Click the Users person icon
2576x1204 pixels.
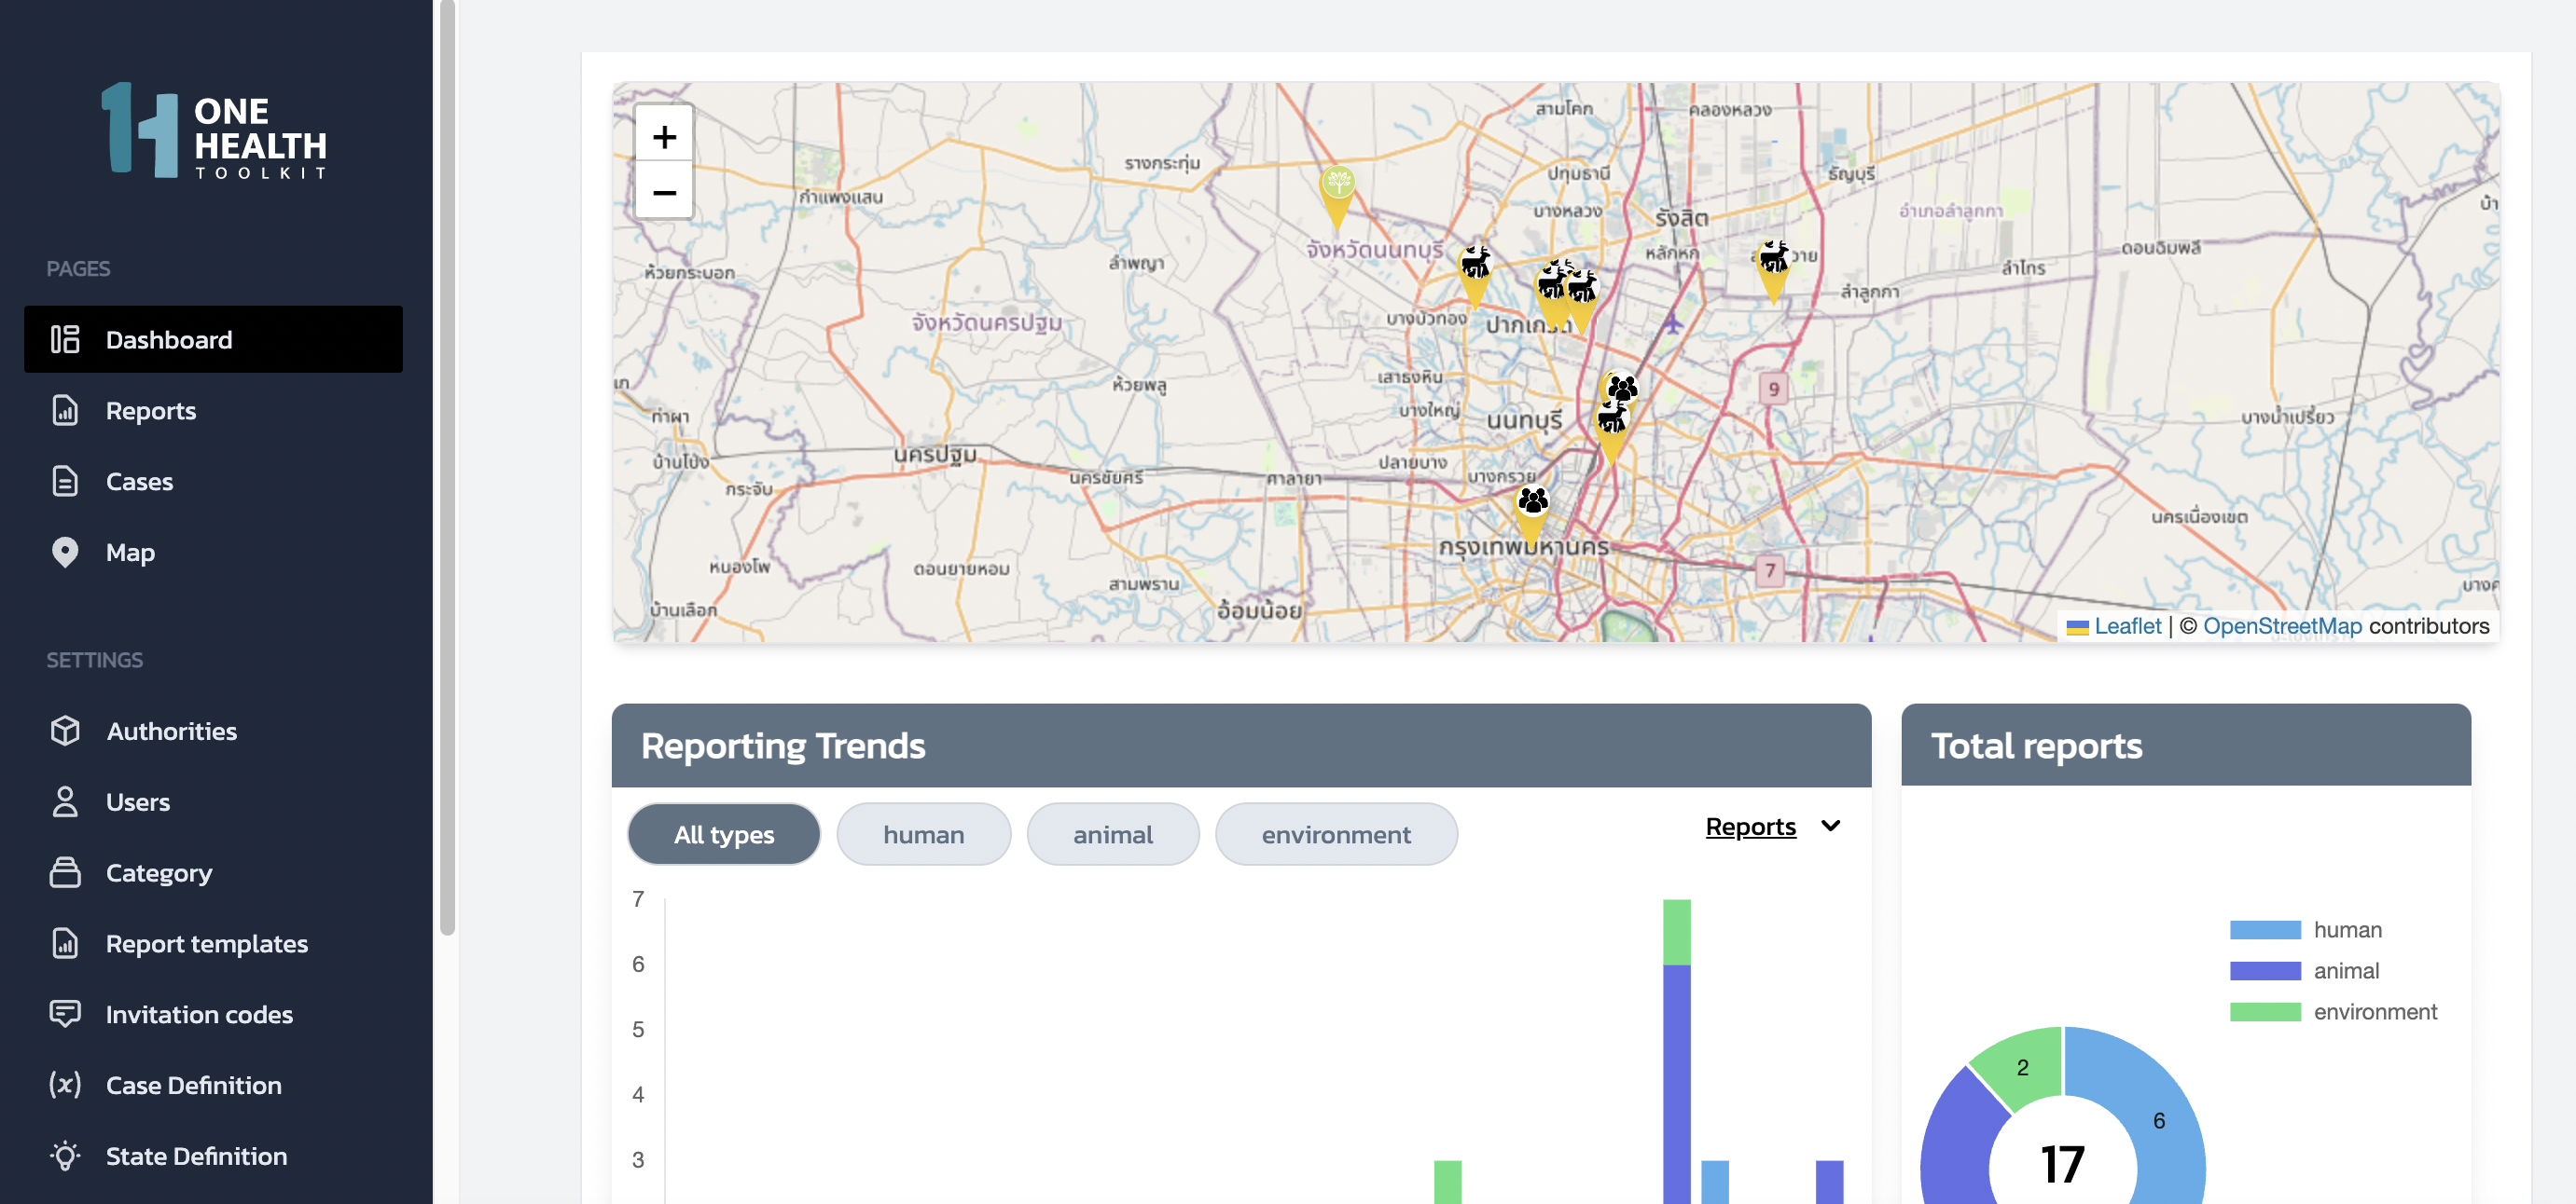tap(65, 802)
